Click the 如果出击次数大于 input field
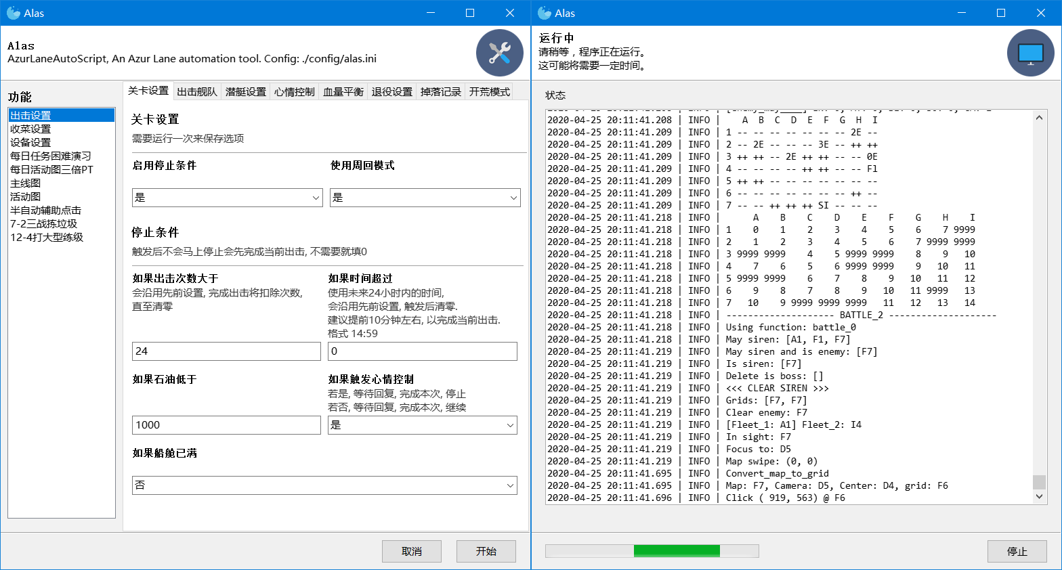 (x=226, y=351)
